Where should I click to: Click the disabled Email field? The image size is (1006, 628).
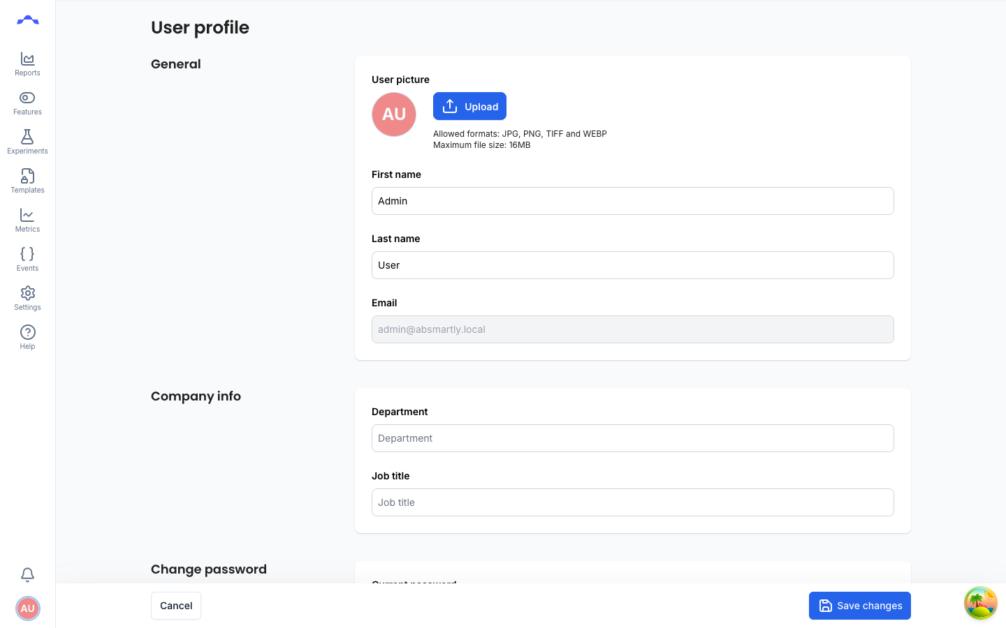point(633,329)
